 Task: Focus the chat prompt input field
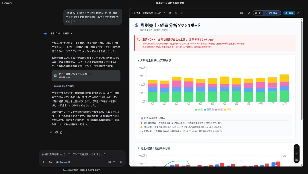tap(82, 154)
